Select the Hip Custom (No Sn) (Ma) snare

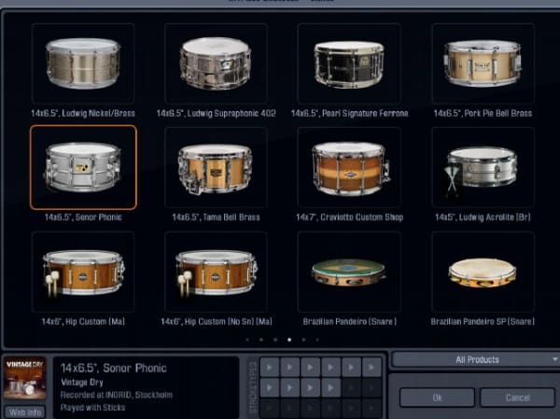(216, 272)
